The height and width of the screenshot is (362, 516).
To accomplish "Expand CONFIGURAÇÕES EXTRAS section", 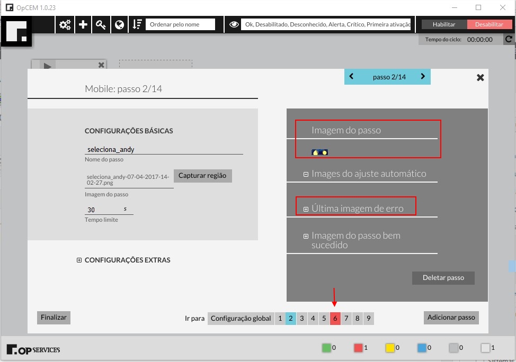I will click(x=79, y=260).
